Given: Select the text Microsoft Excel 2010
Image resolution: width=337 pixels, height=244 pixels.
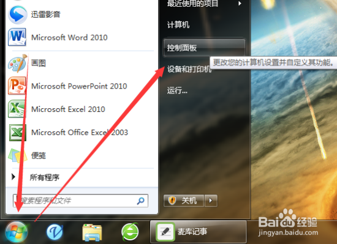Looking at the screenshot, I should point(68,109).
